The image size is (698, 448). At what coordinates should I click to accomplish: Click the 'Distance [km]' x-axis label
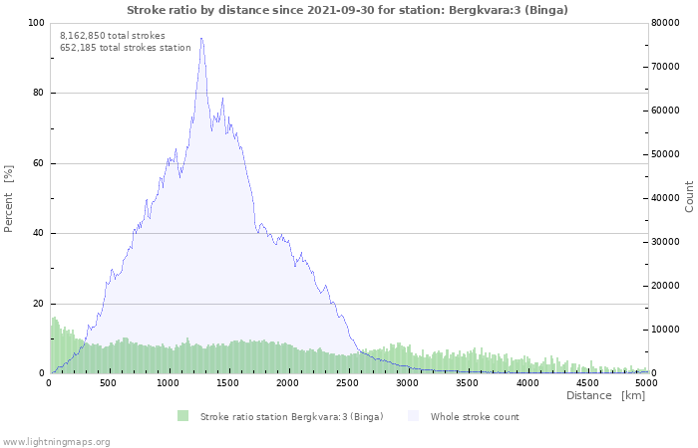605,395
